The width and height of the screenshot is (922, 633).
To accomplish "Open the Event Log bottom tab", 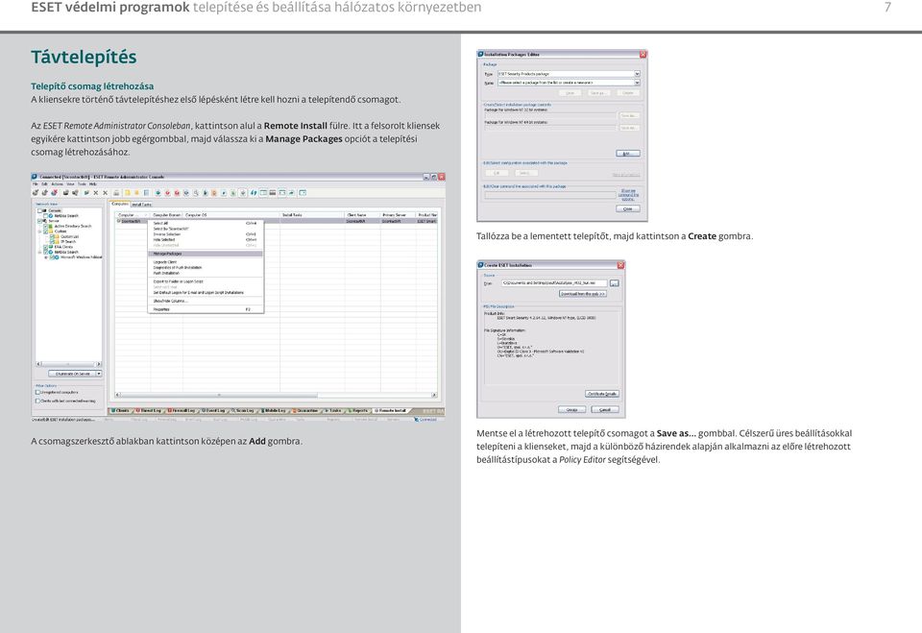I will click(x=213, y=410).
